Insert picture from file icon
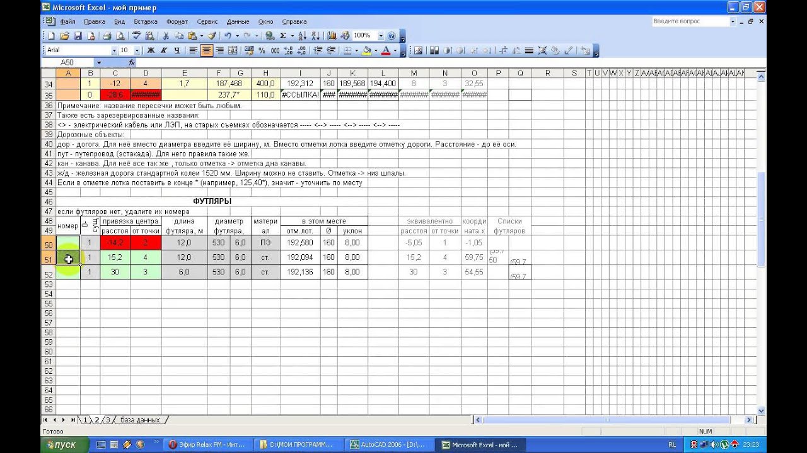807x453 pixels. pos(417,50)
